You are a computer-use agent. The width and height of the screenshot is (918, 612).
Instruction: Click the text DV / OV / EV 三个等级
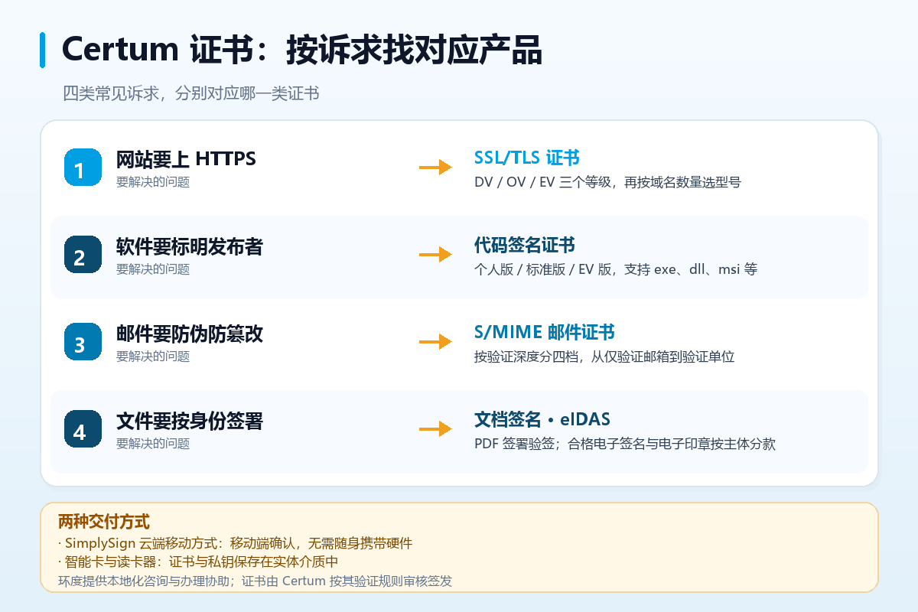click(543, 182)
